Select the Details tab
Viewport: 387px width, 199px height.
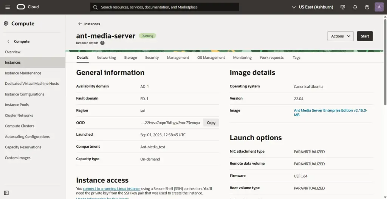point(82,58)
